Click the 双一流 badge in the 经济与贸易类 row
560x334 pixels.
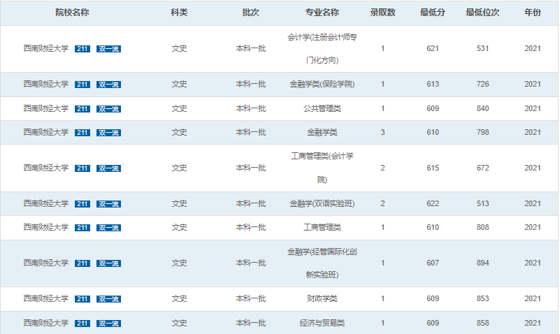tap(108, 324)
